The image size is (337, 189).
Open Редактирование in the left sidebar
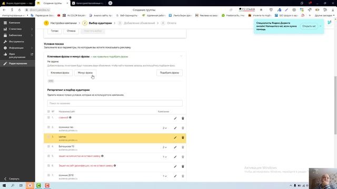pyautogui.click(x=18, y=64)
